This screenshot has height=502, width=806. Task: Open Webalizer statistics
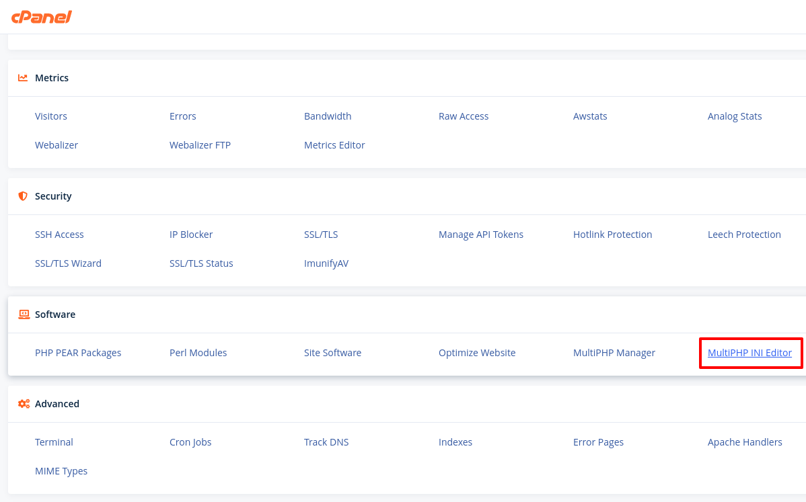(57, 144)
